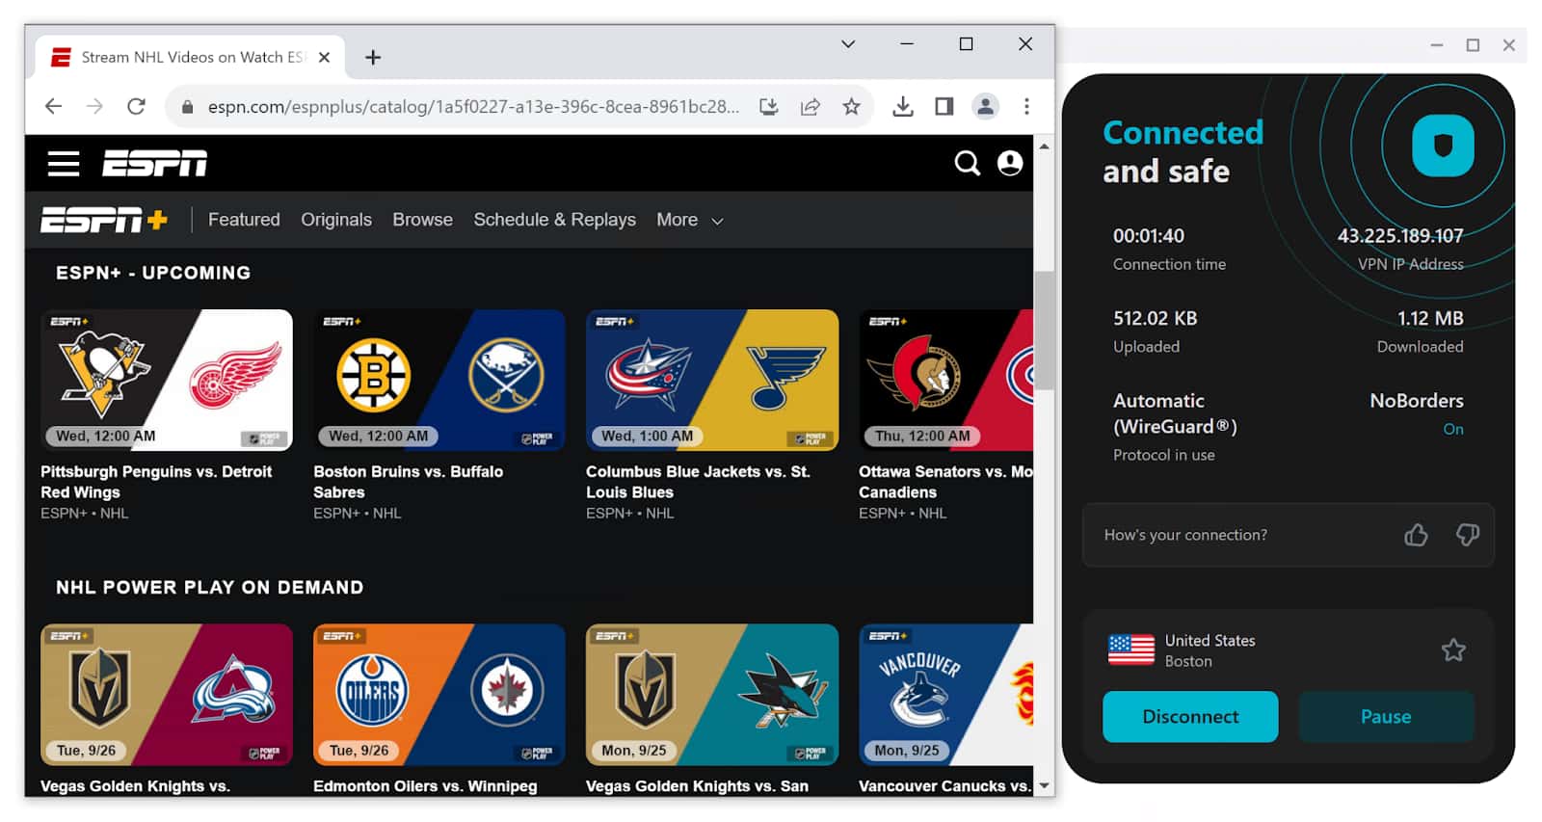1542x822 pixels.
Task: Open the Featured tab
Action: pyautogui.click(x=244, y=220)
